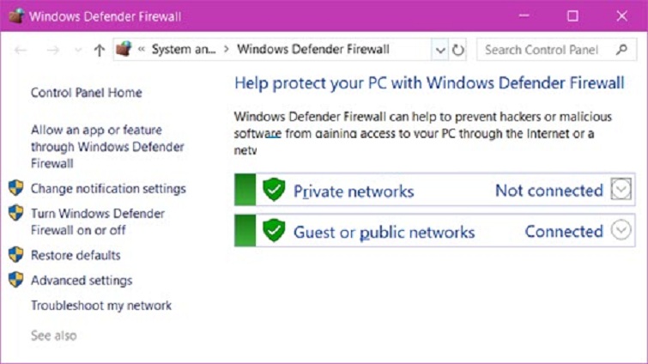Open the recent locations dropdown arrow
This screenshot has width=648, height=364.
coord(77,50)
